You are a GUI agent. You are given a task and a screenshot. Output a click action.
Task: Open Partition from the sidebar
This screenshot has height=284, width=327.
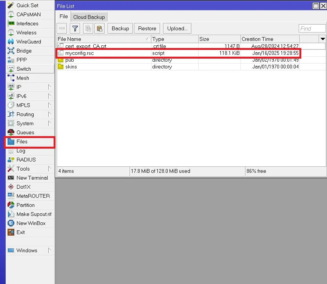(x=25, y=205)
